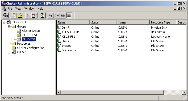Sort by the Owner column header
The height and width of the screenshot is (101, 188).
[x=133, y=22]
